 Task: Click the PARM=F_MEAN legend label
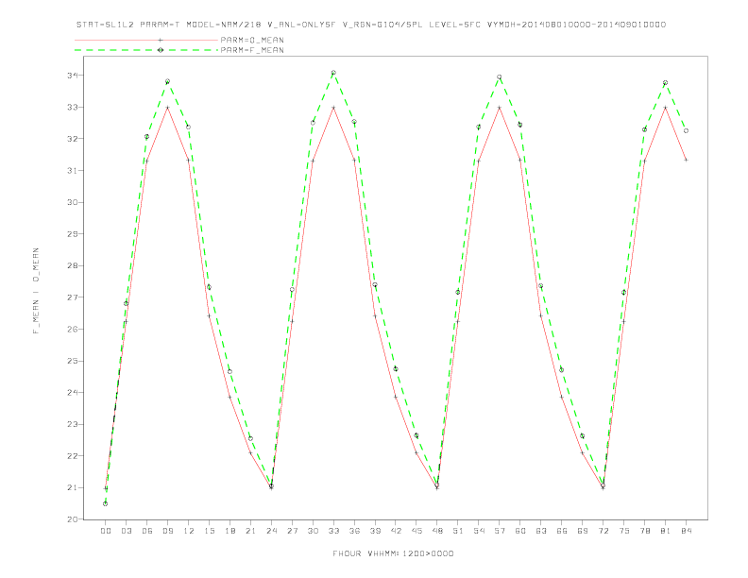pos(252,50)
